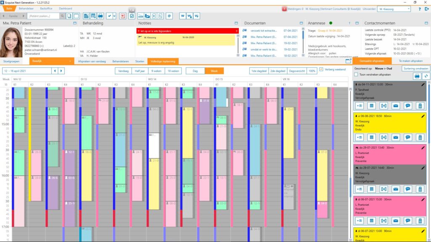Open the Balie main tab
Image resolution: width=431 pixels, height=242 pixels.
9,8
